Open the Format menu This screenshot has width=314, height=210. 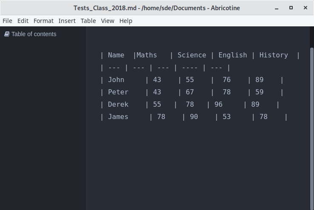(43, 21)
